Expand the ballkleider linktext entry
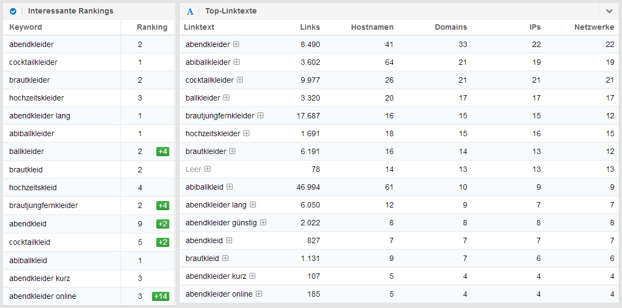This screenshot has width=622, height=308. tap(226, 98)
